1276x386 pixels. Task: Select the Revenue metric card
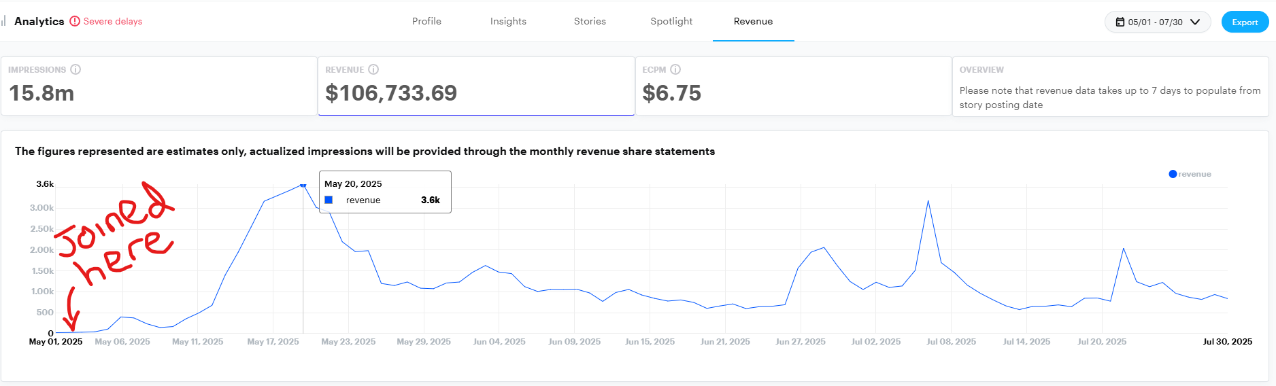coord(476,86)
